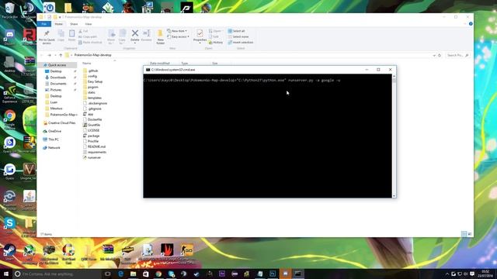Click the Explorer search box
The image size is (497, 279).
(457, 55)
